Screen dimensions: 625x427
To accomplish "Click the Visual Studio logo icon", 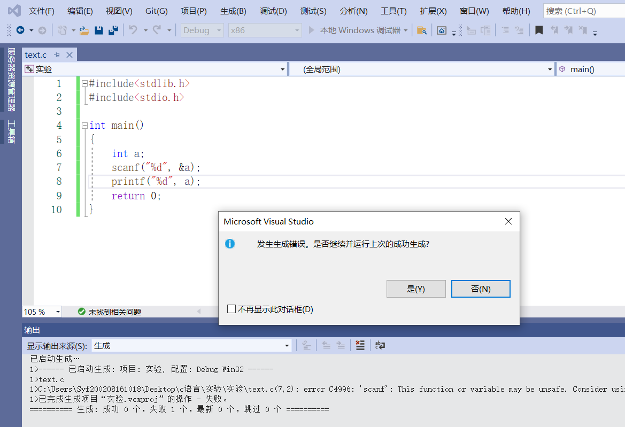I will coord(14,11).
